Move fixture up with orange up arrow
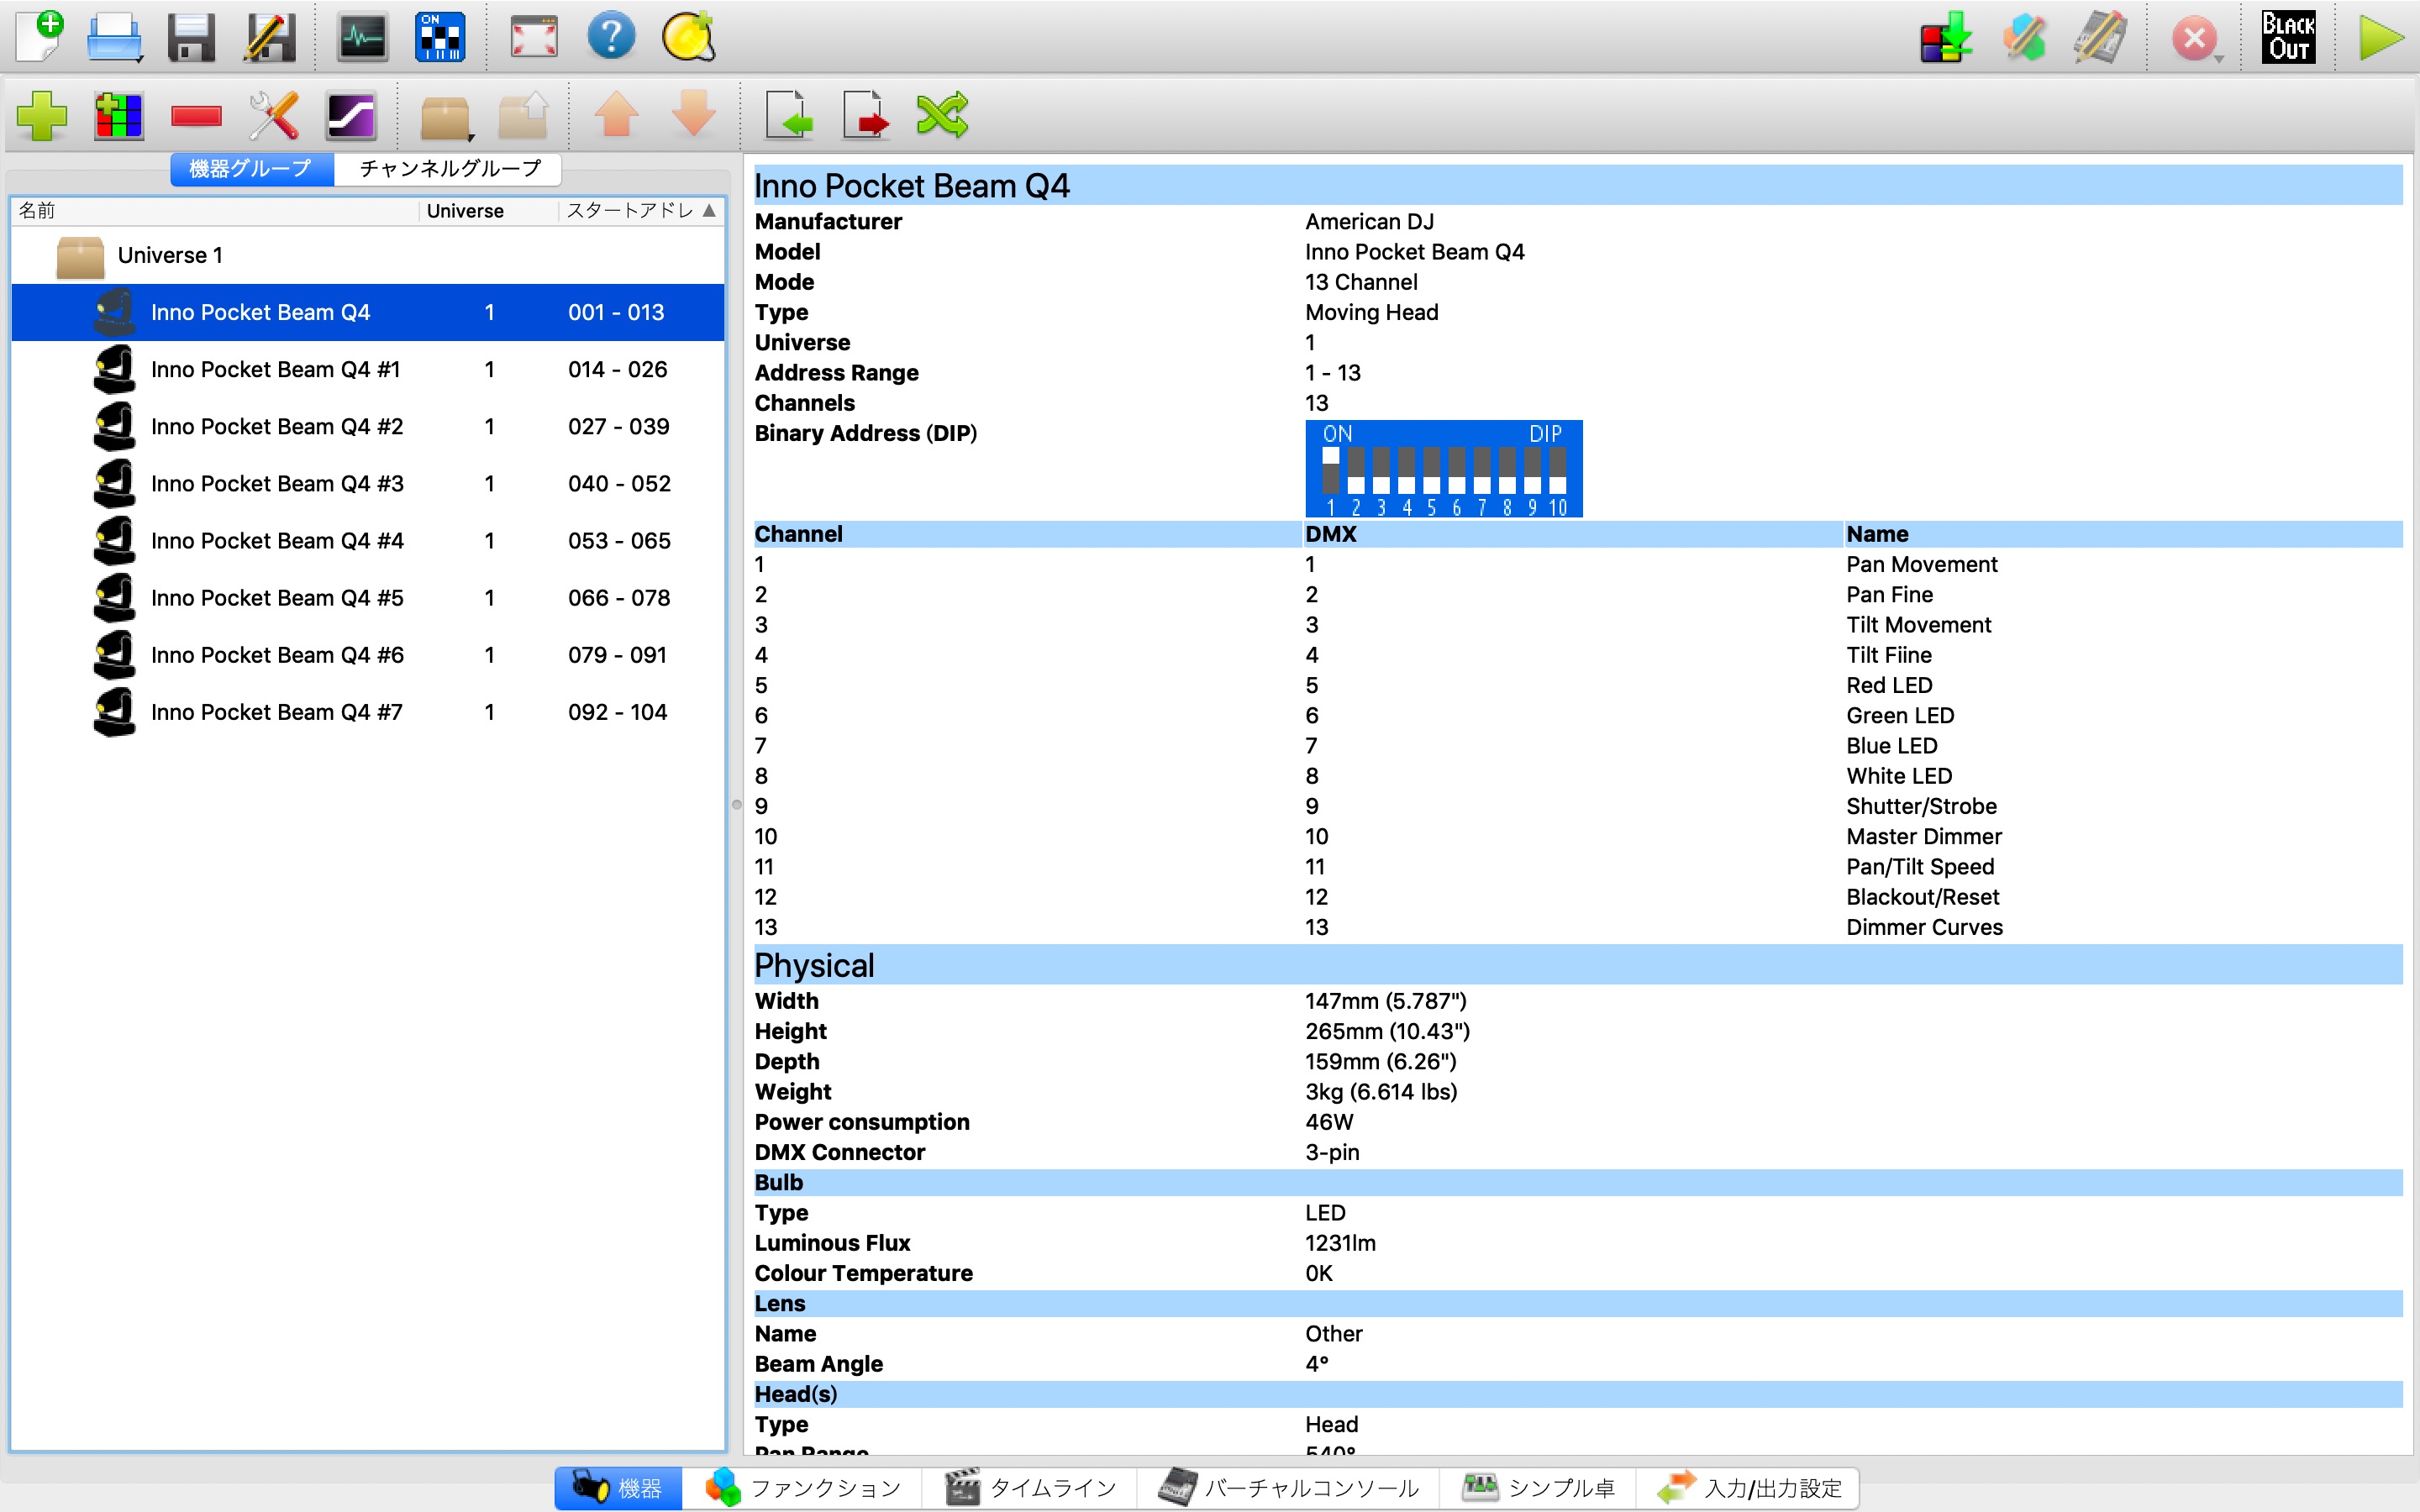2420x1512 pixels. click(617, 114)
